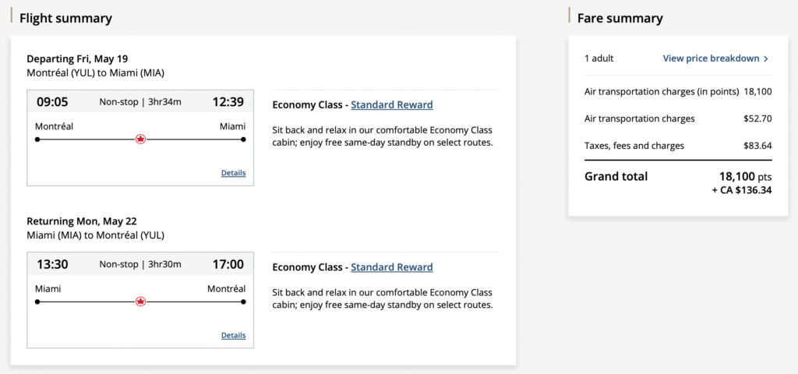Select the 13:30 departure time
The image size is (798, 374).
52,264
